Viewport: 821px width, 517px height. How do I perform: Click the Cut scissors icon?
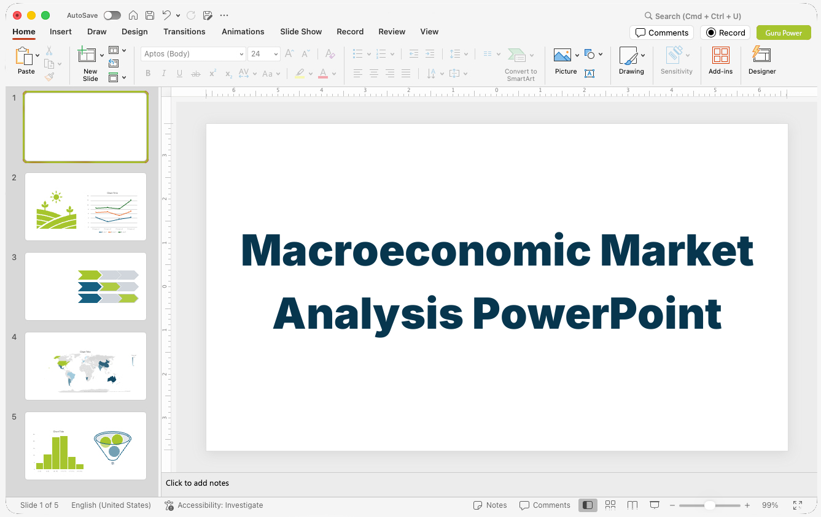click(x=49, y=51)
